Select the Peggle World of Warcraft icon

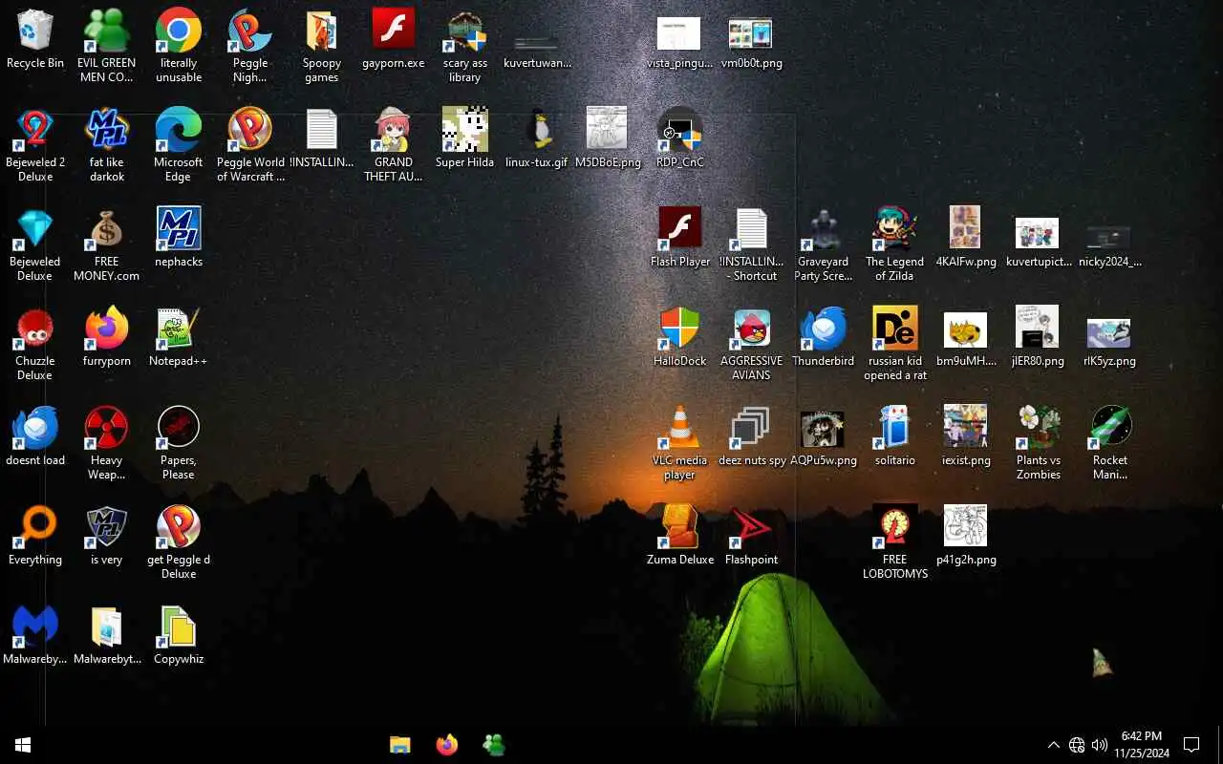(x=250, y=130)
